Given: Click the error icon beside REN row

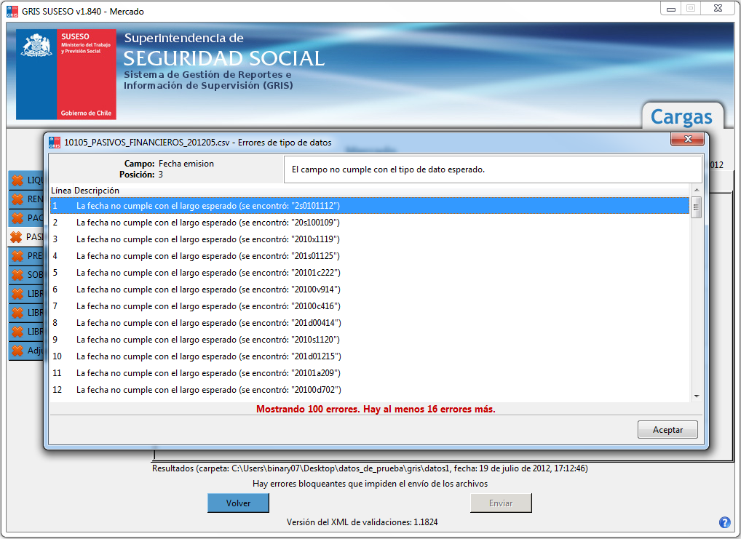Looking at the screenshot, I should click(17, 199).
